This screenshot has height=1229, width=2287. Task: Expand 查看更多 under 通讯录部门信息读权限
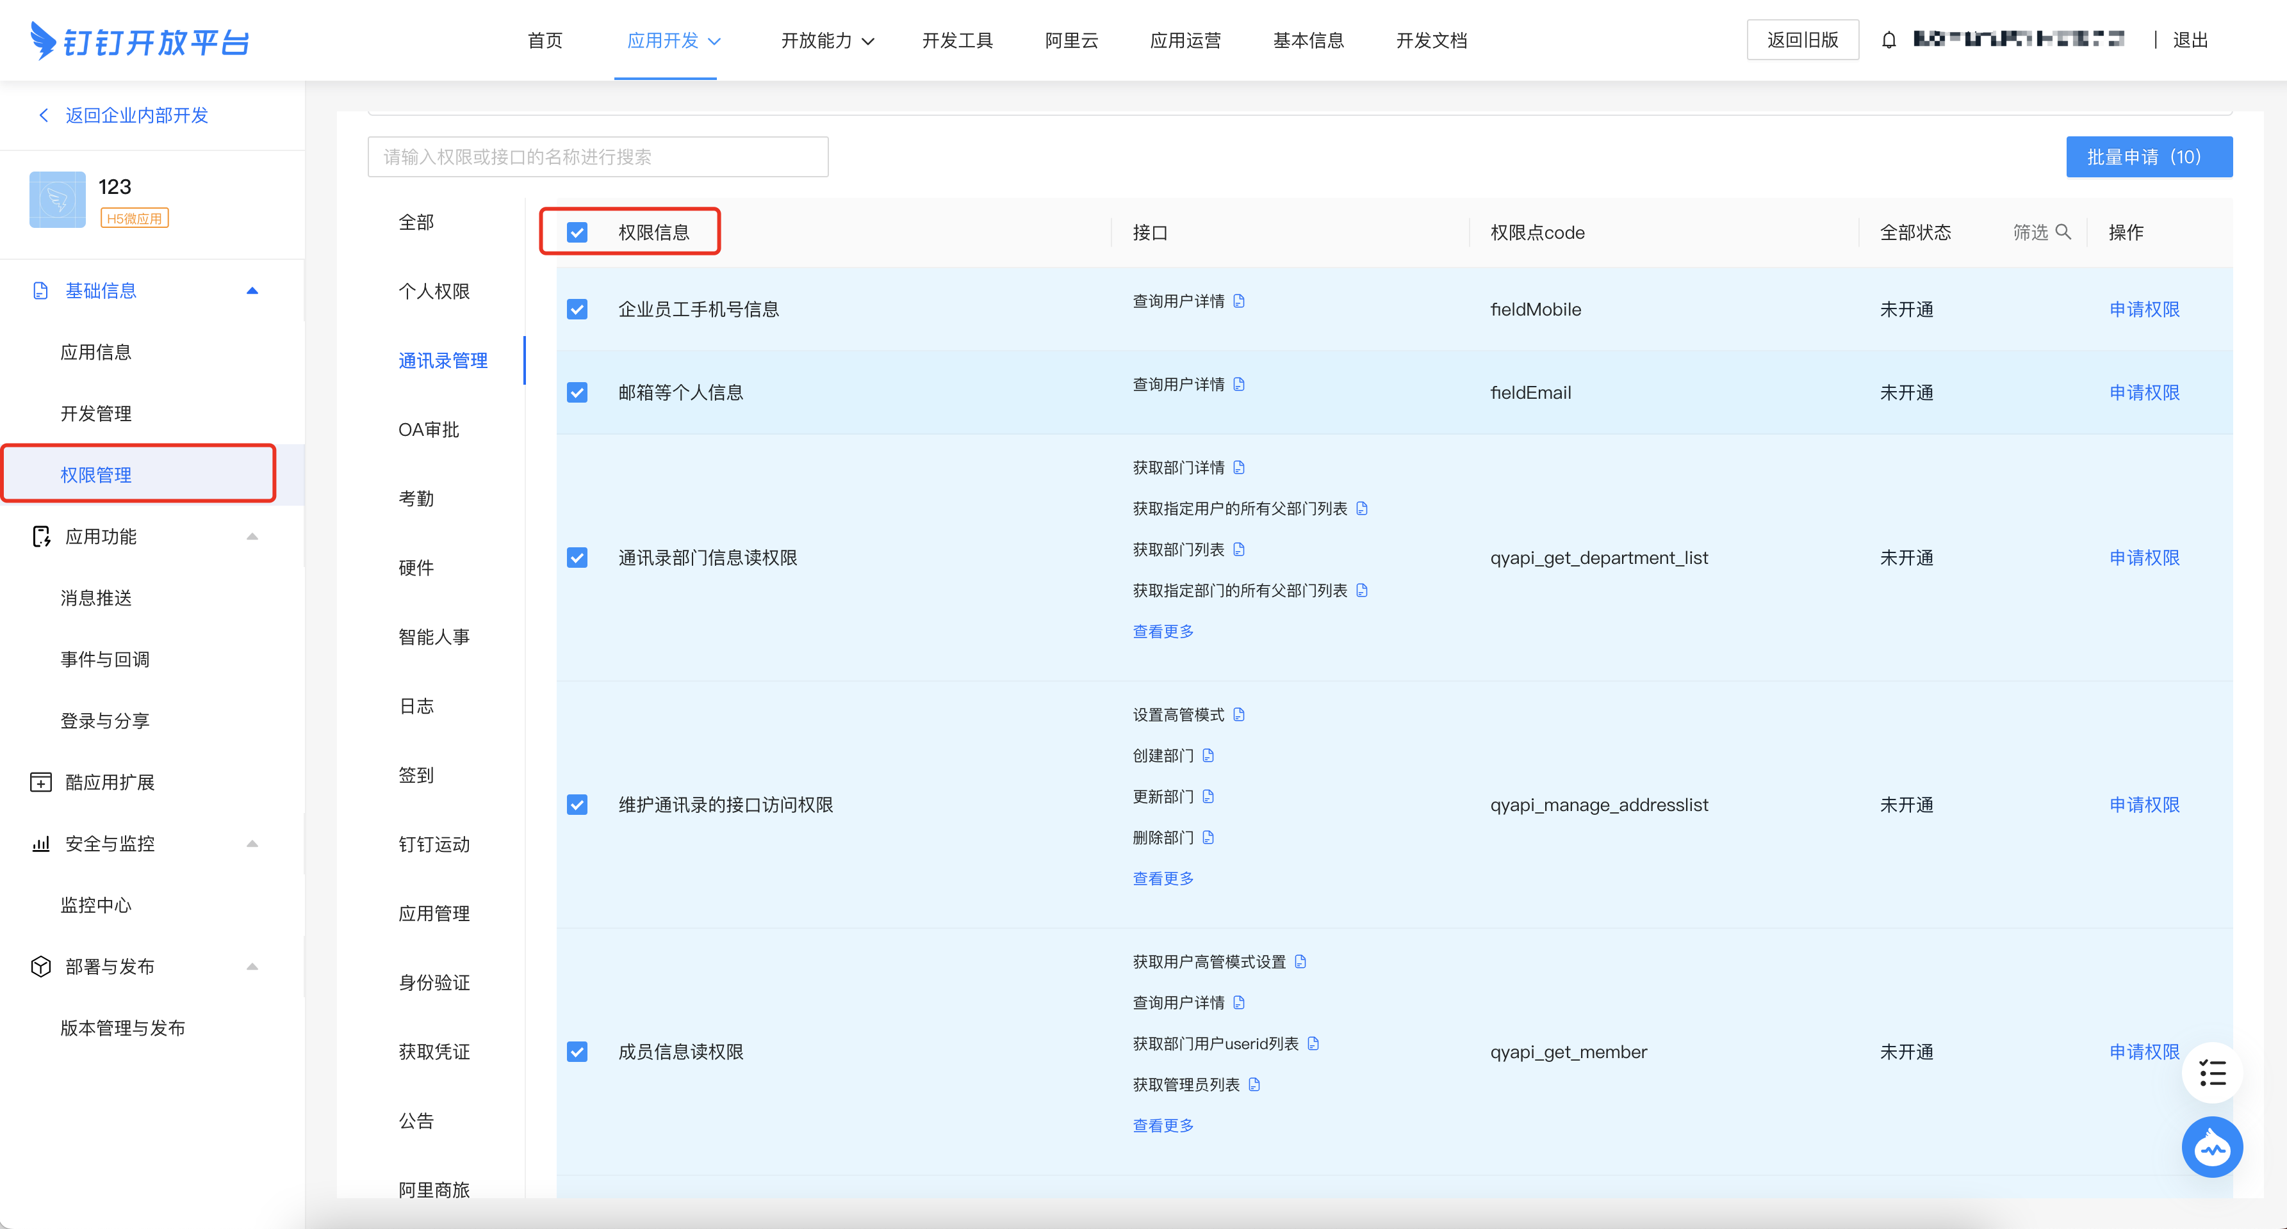1163,631
